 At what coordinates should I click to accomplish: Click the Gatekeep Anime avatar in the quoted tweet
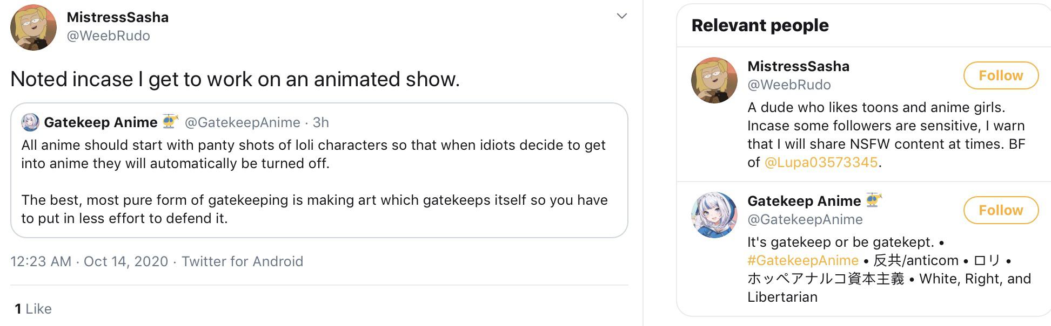tap(31, 122)
